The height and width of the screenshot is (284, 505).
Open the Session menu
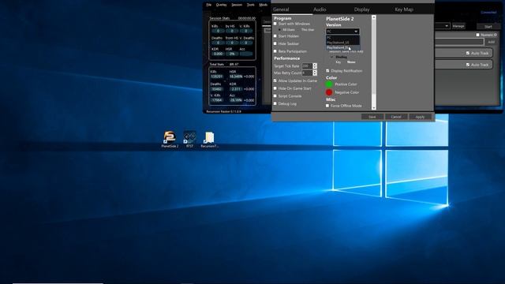click(237, 5)
